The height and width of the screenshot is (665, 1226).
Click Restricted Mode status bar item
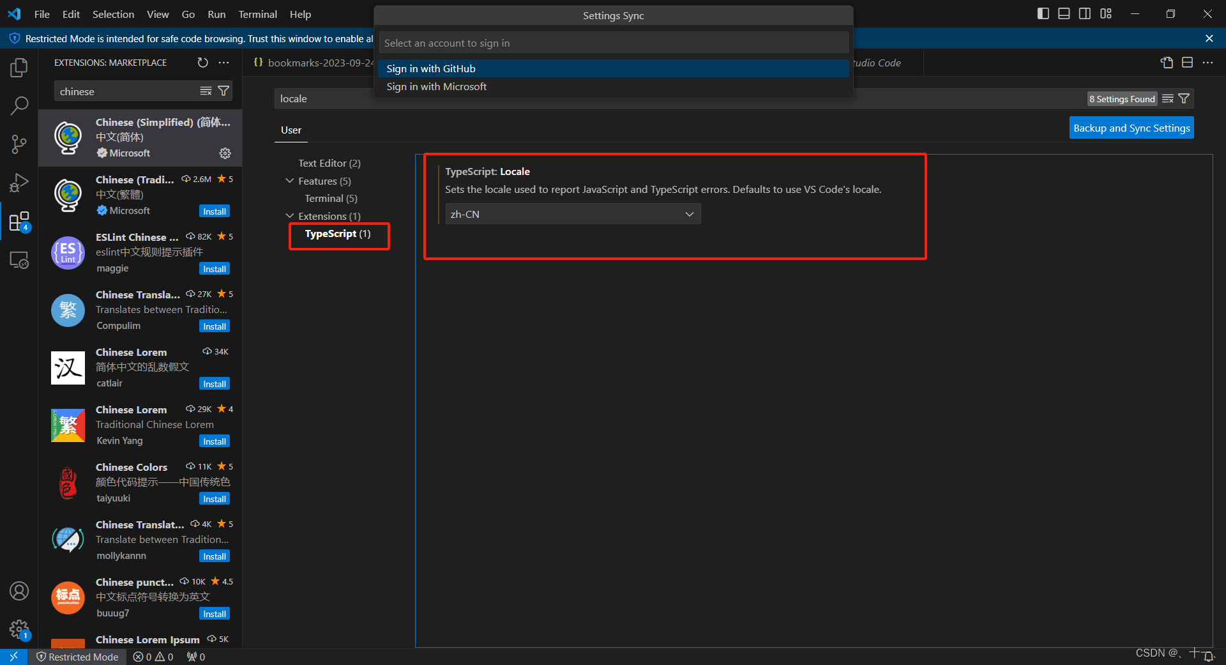77,657
